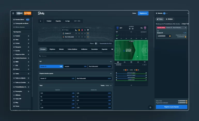The width and height of the screenshot is (199, 121).
Task: Click the Fórum icon in sidebar
Action: 14,106
